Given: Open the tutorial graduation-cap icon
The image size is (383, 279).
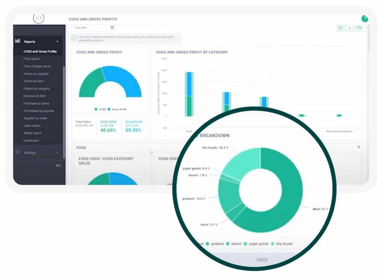Looking at the screenshot, I should [359, 28].
